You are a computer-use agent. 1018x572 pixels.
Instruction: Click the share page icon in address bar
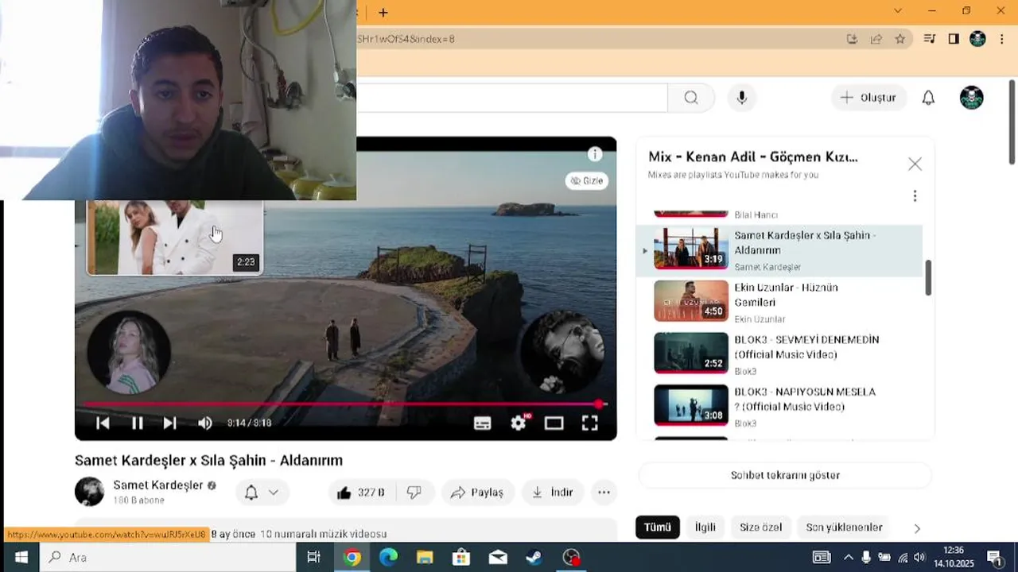tap(876, 39)
